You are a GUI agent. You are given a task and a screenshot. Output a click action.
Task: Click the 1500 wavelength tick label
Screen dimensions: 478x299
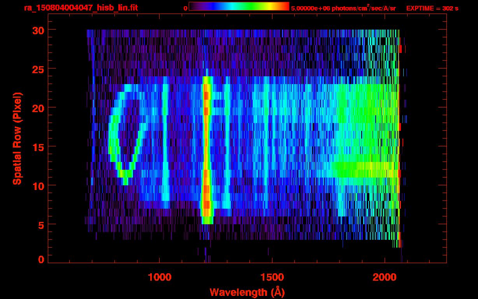pos(272,277)
